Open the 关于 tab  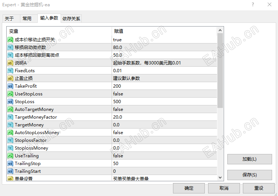pos(11,18)
